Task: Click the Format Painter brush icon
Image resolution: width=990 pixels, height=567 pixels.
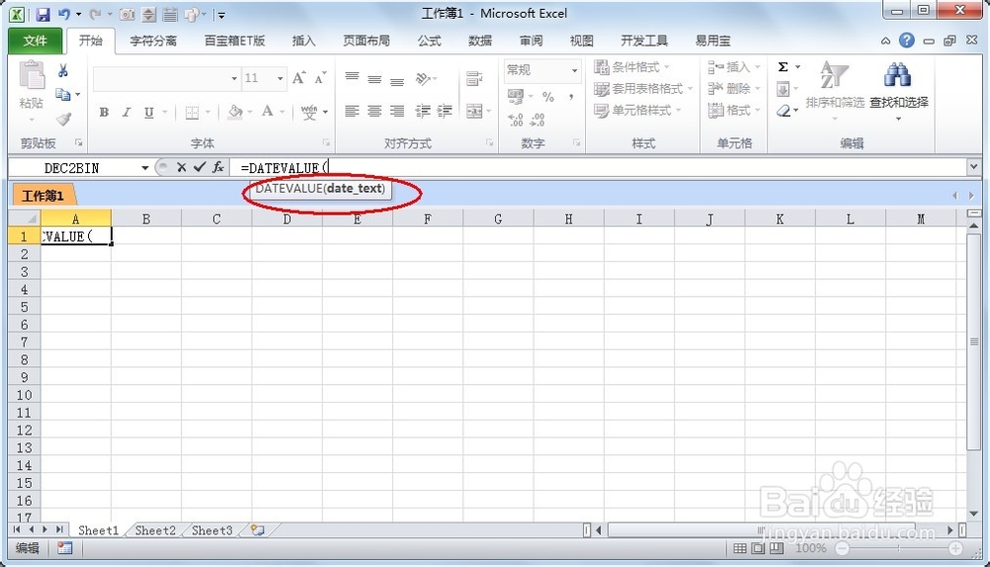Action: pyautogui.click(x=63, y=118)
